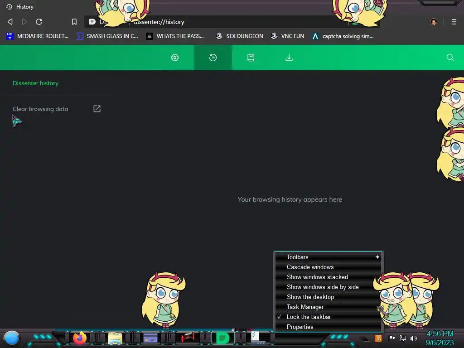Click Clear browsing data

(x=40, y=109)
